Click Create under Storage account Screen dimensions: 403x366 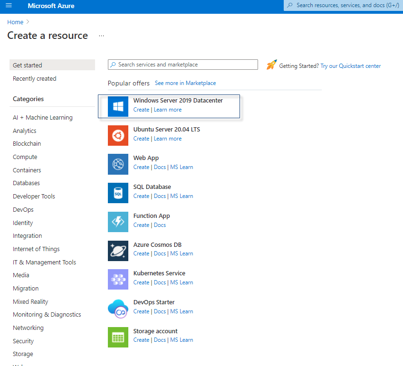[x=141, y=340]
